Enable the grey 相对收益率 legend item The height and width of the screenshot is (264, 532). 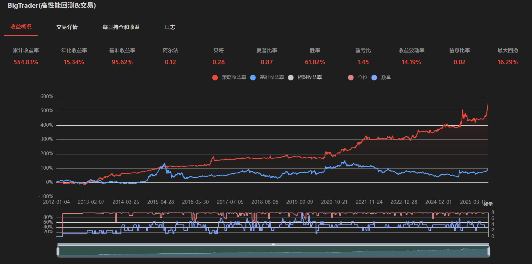tap(291, 78)
